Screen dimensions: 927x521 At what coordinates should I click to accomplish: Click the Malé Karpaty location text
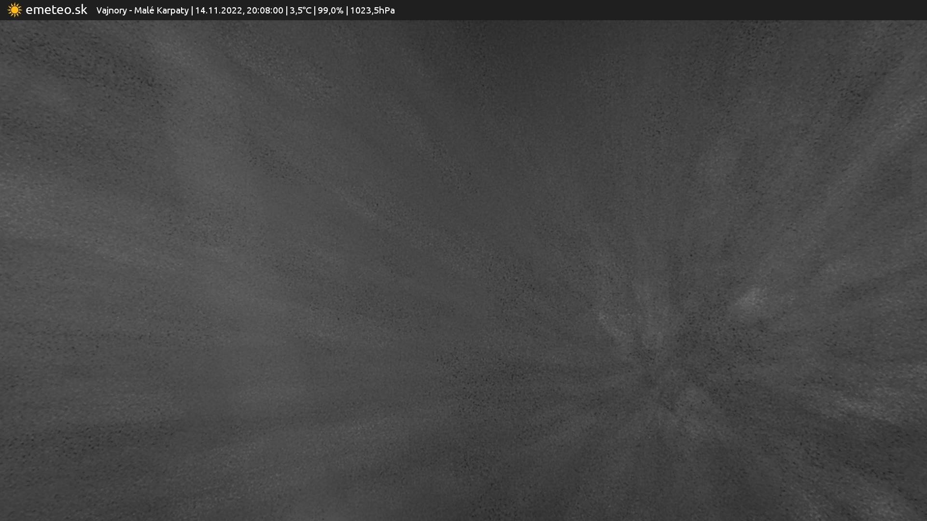point(161,11)
